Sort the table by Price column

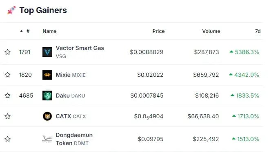158,31
